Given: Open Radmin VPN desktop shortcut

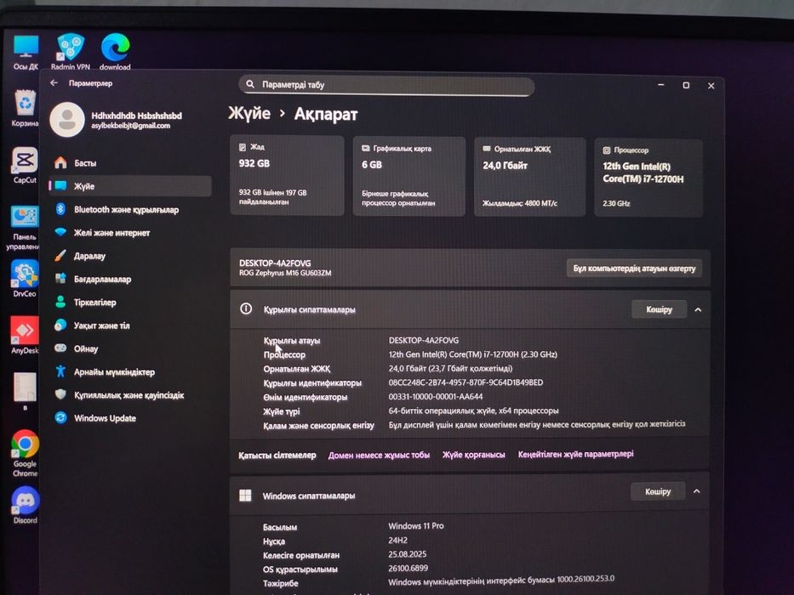Looking at the screenshot, I should (x=70, y=51).
